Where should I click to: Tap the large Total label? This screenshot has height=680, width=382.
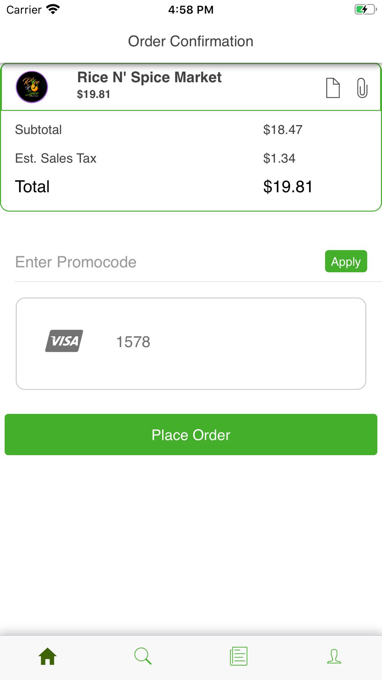click(32, 187)
